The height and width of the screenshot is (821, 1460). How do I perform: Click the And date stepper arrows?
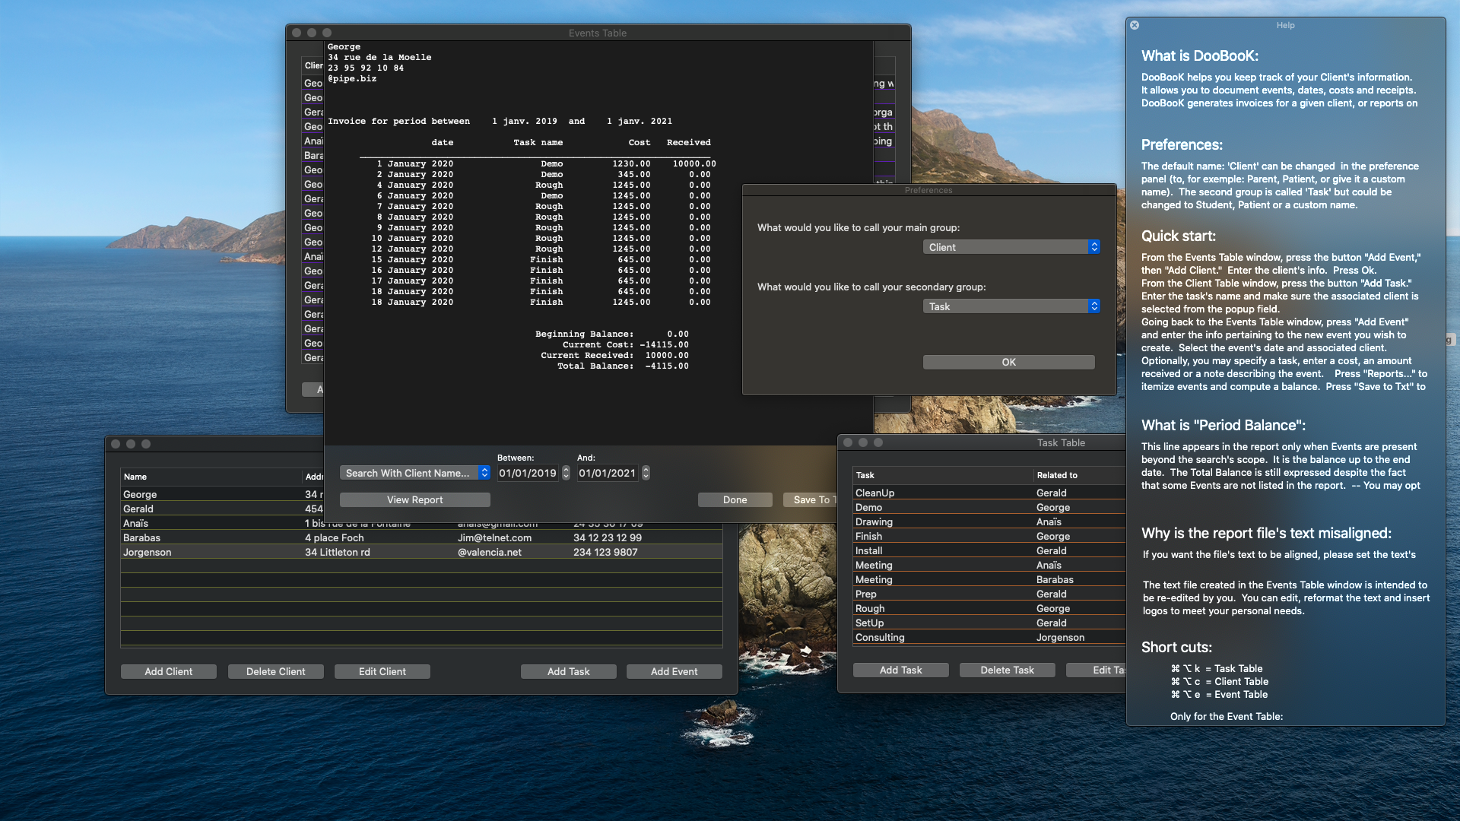click(646, 473)
